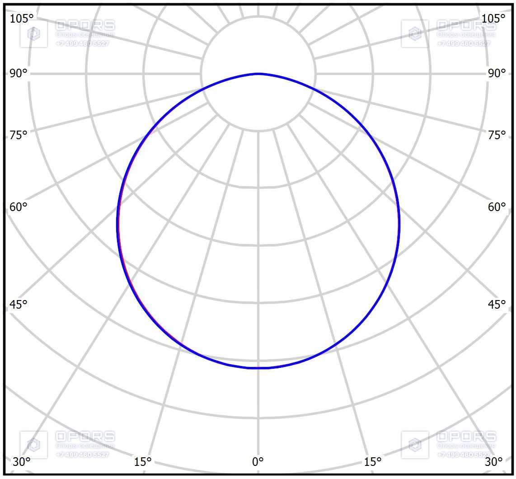Image resolution: width=516 pixels, height=479 pixels.
Task: Click the blue curve's lowest point on 0° axis
Action: [258, 368]
